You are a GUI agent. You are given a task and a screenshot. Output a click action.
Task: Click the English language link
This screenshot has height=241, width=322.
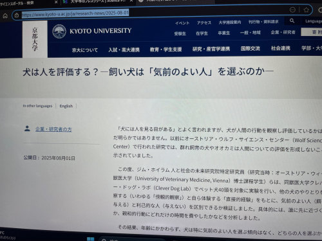pos(66,106)
